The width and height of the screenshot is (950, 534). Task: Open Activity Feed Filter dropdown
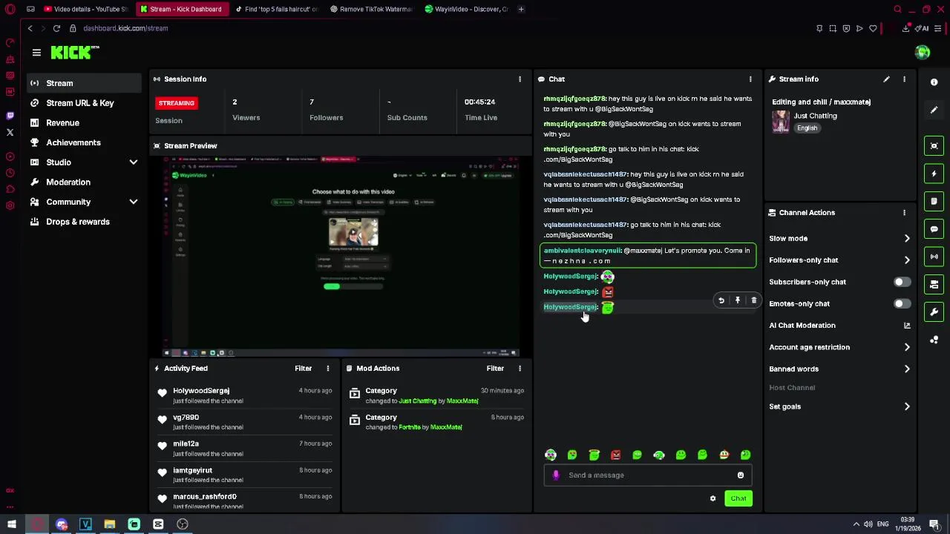pyautogui.click(x=303, y=369)
